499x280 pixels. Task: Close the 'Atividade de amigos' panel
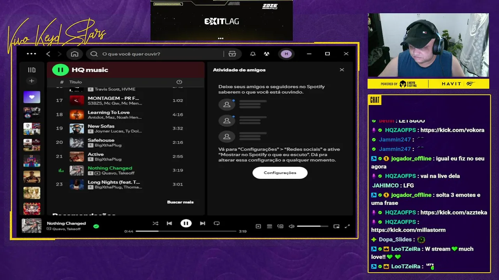[342, 70]
